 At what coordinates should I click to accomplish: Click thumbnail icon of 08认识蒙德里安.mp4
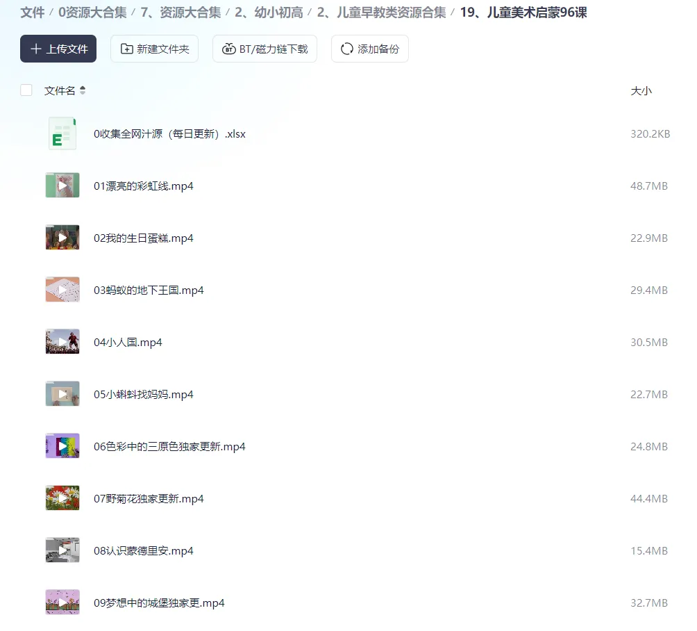(62, 550)
